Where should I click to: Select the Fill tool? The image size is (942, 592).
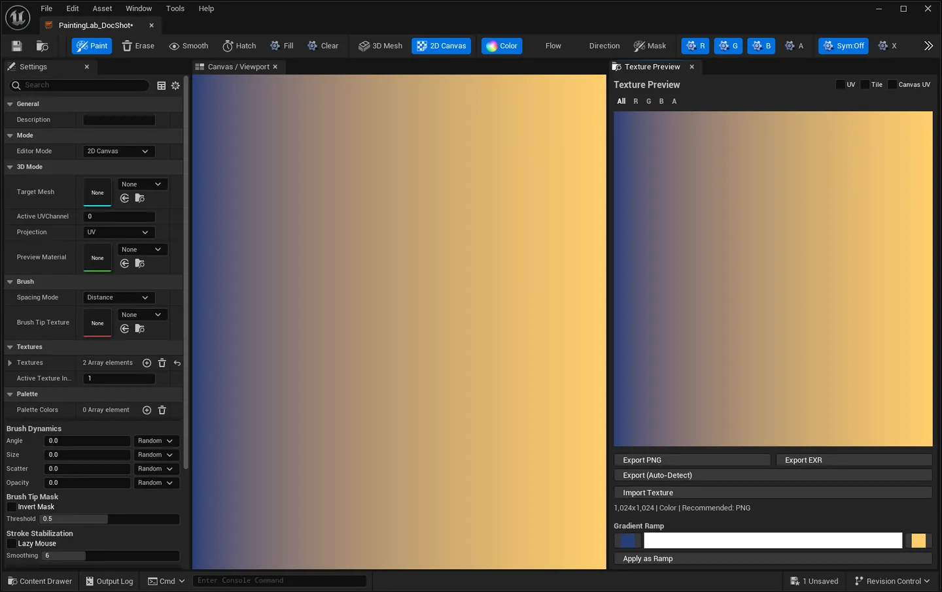281,46
